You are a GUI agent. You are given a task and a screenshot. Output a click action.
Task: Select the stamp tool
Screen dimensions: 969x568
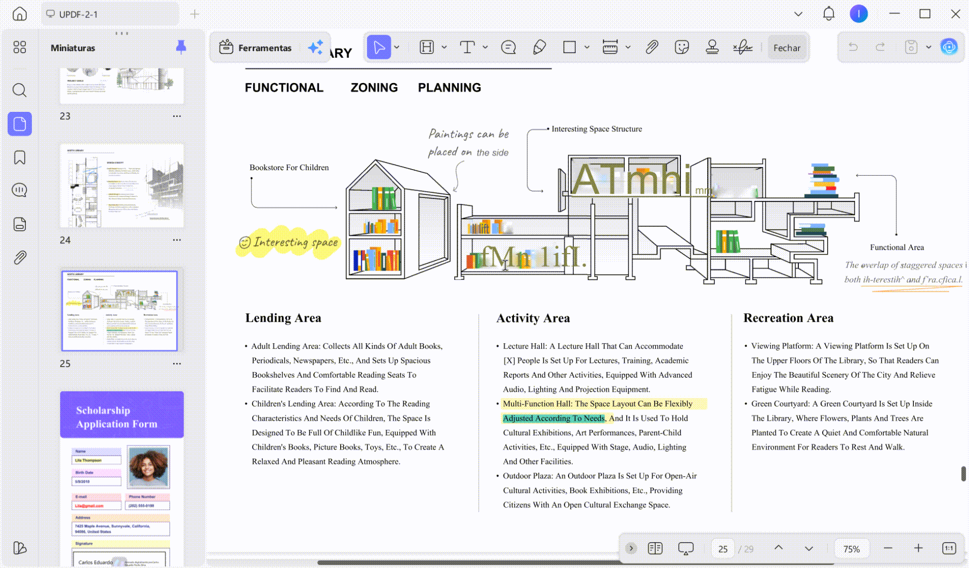[712, 47]
